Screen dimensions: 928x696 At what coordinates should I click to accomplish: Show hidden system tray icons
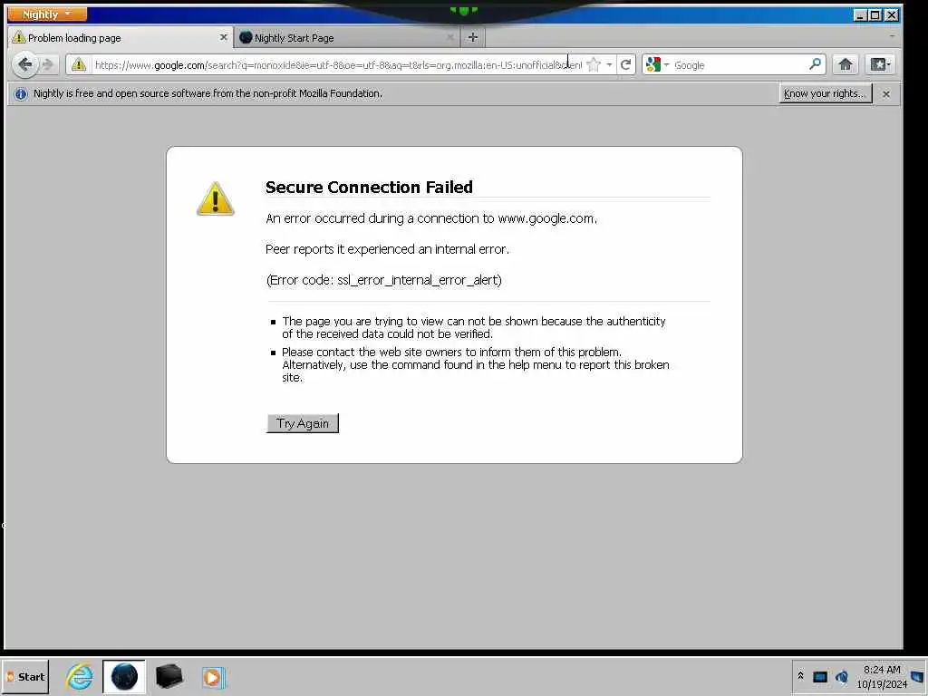point(800,675)
